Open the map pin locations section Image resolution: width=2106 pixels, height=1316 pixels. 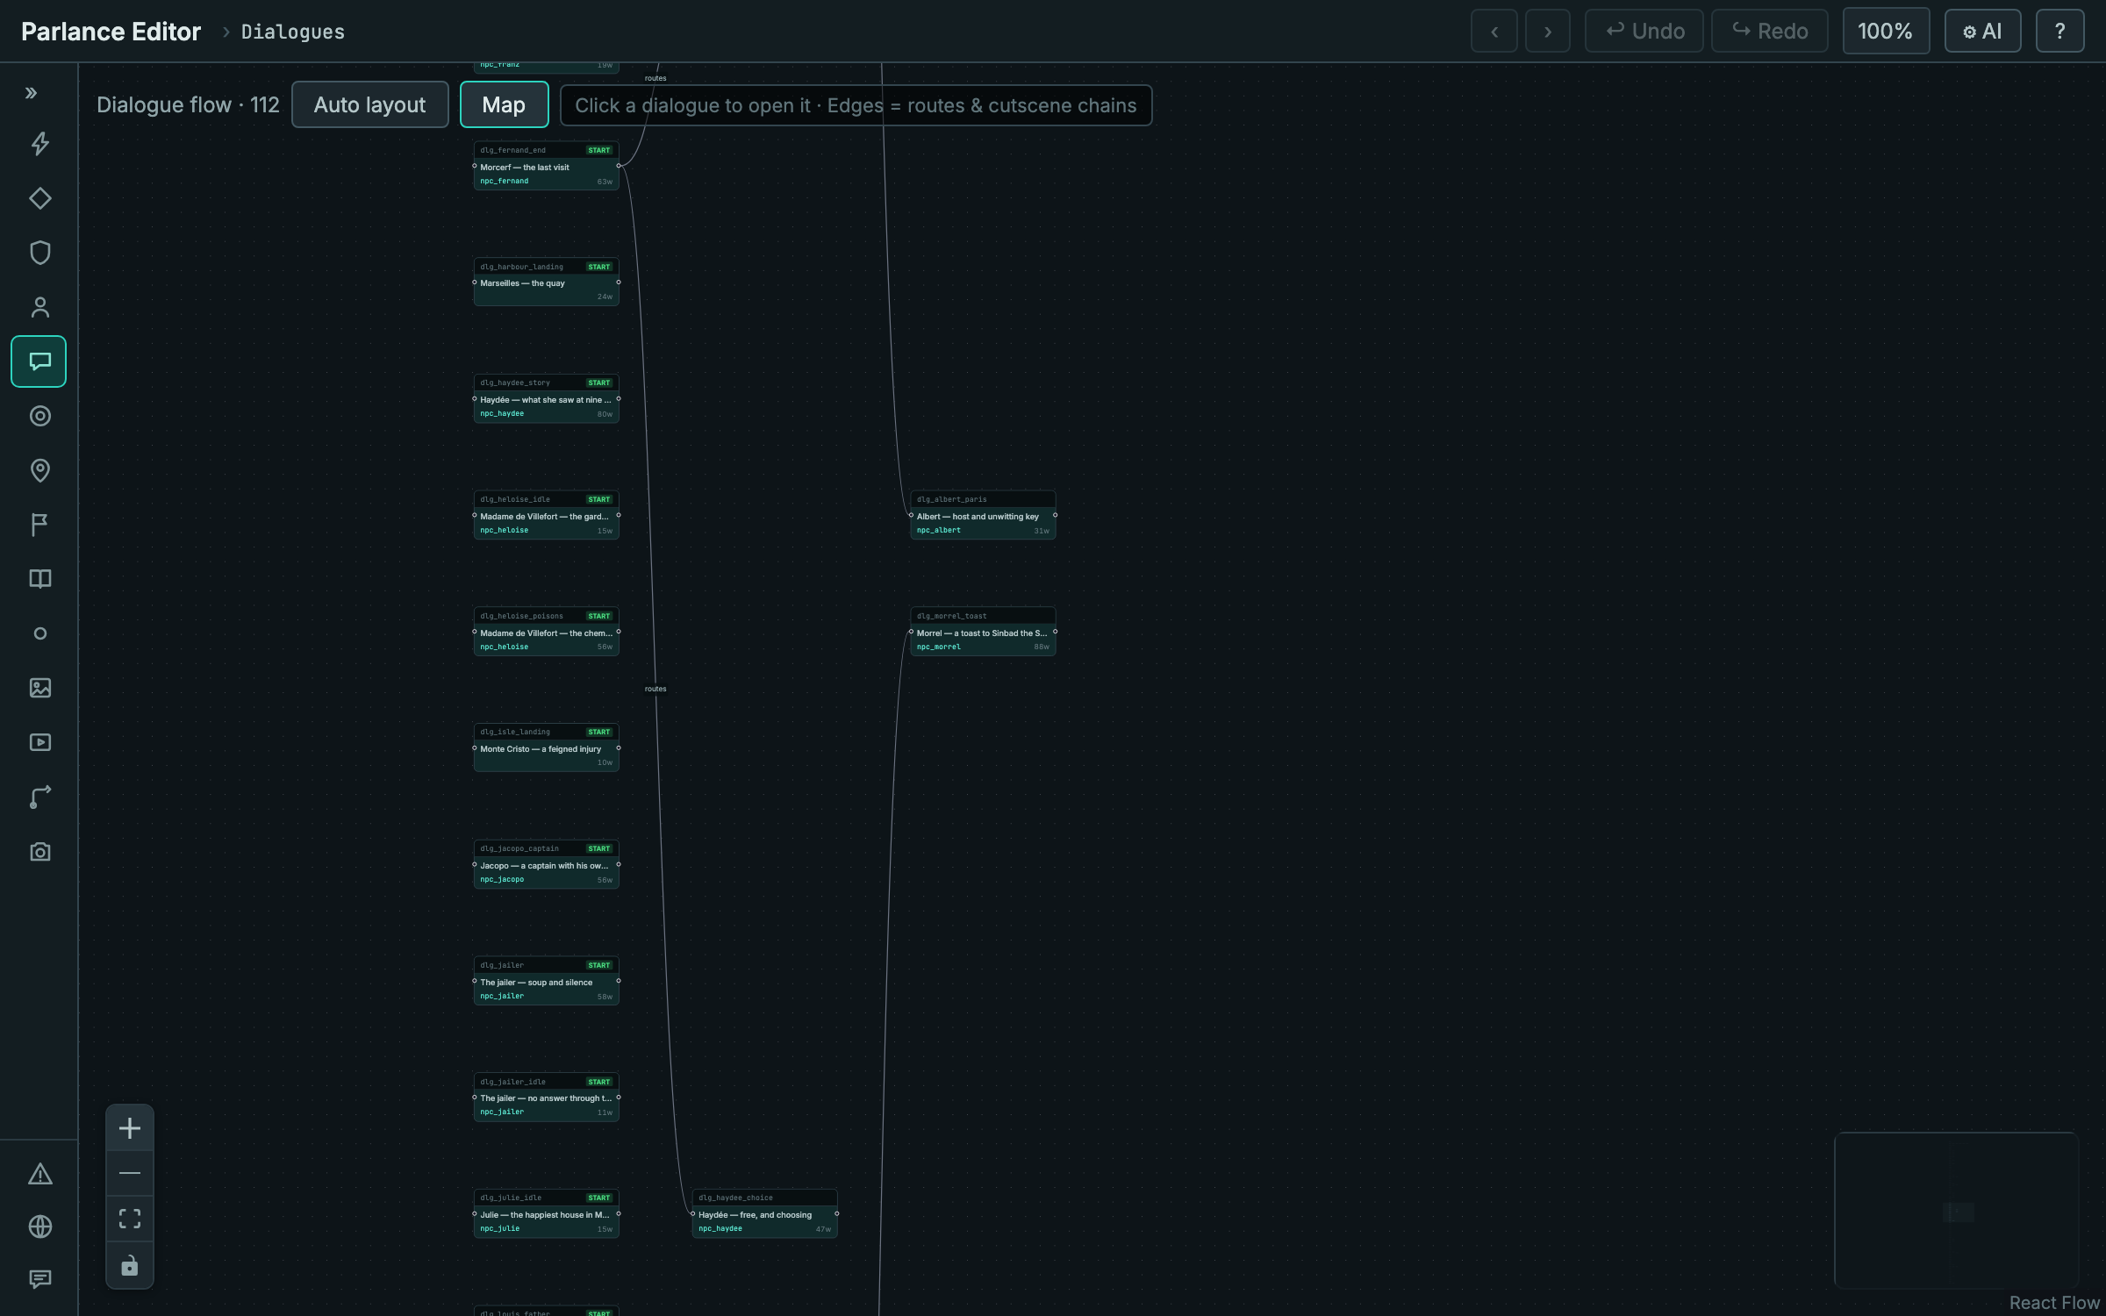point(39,470)
